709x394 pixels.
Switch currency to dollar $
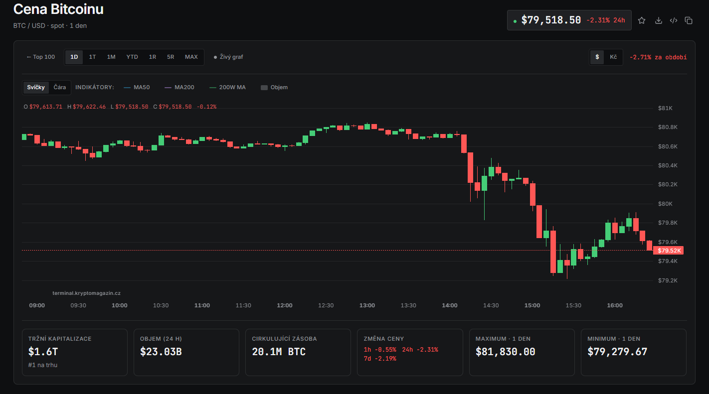pos(597,57)
